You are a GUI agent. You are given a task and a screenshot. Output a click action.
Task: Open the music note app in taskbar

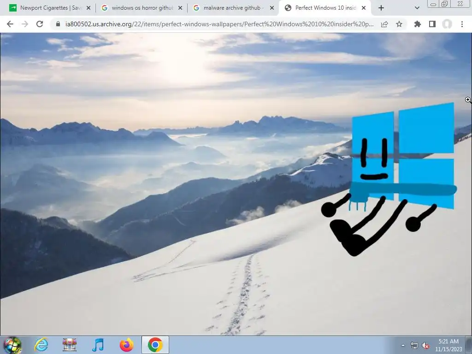[98, 345]
